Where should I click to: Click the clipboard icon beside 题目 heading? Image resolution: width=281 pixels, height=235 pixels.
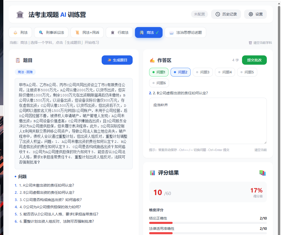(x=18, y=60)
